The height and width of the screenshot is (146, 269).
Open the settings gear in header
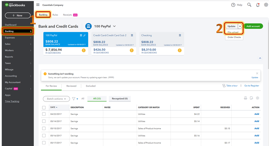pos(266,5)
